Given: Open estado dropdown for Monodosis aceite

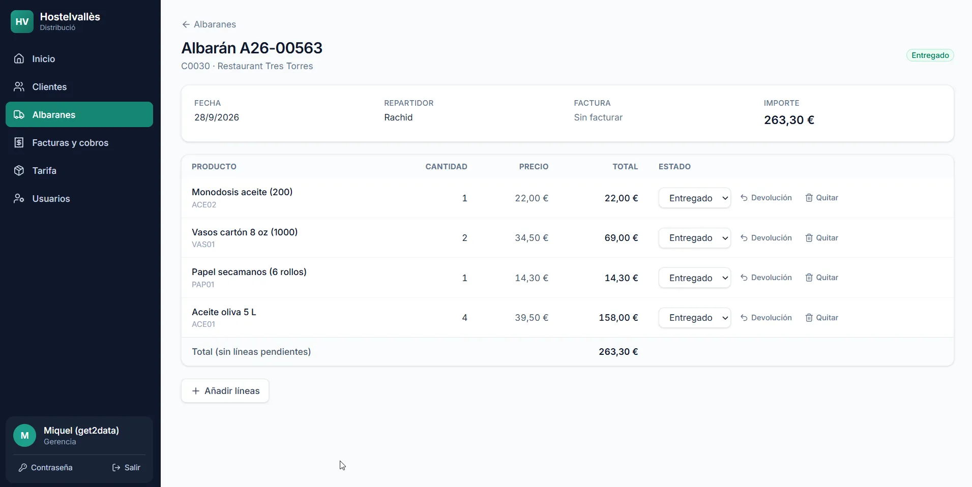Looking at the screenshot, I should (x=695, y=198).
